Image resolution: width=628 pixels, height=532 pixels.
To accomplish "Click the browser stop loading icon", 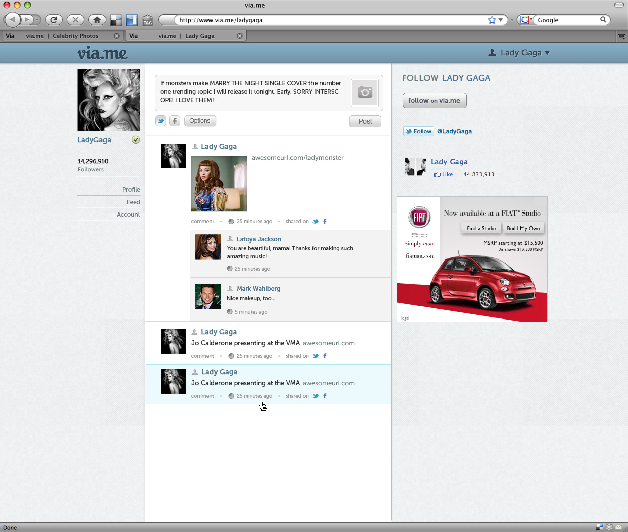I will pos(75,20).
